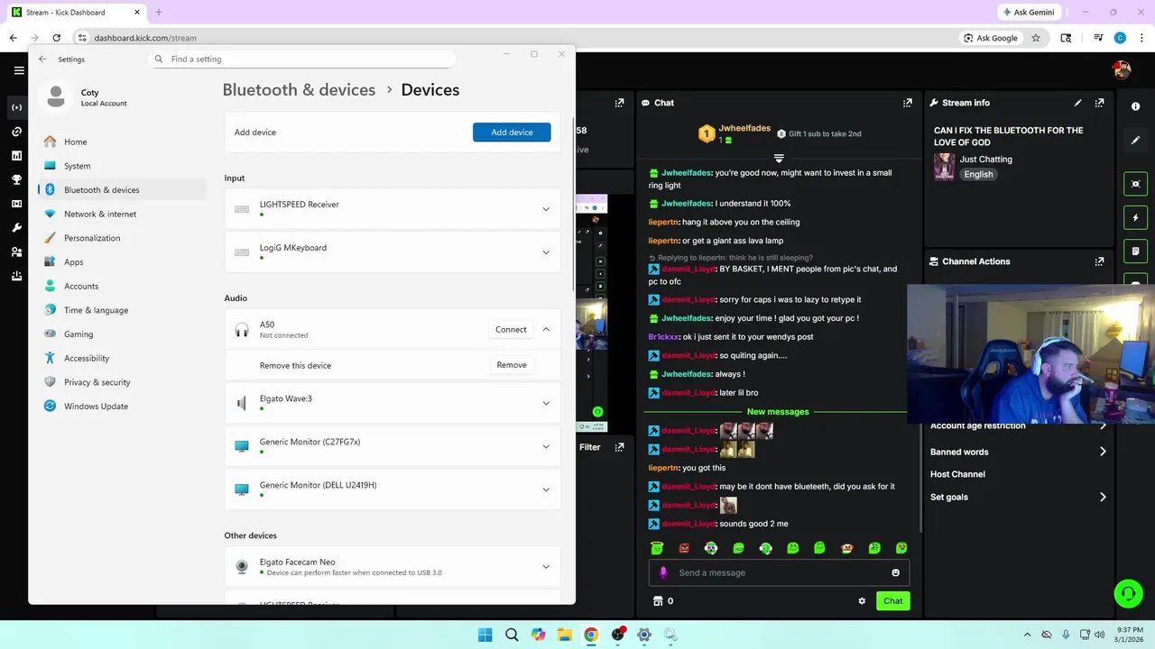
Task: Select the angry red emote
Action: 684,548
